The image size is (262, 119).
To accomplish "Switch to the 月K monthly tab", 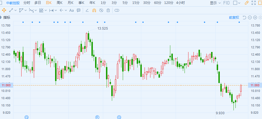I will point(70,3).
